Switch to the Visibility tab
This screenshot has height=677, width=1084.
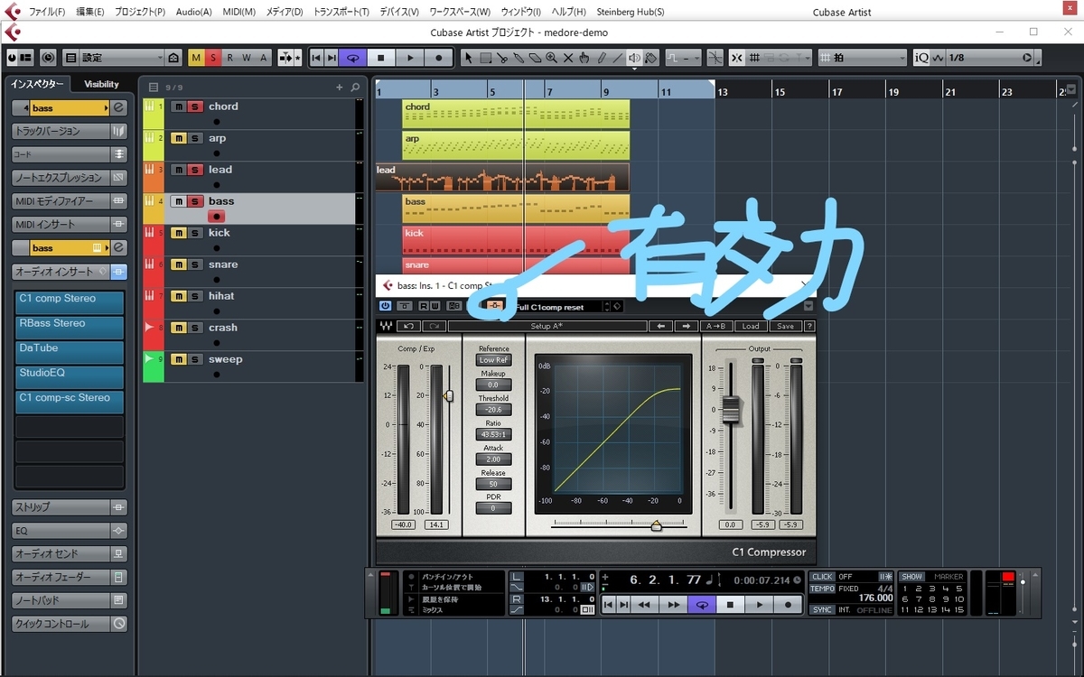(x=101, y=84)
